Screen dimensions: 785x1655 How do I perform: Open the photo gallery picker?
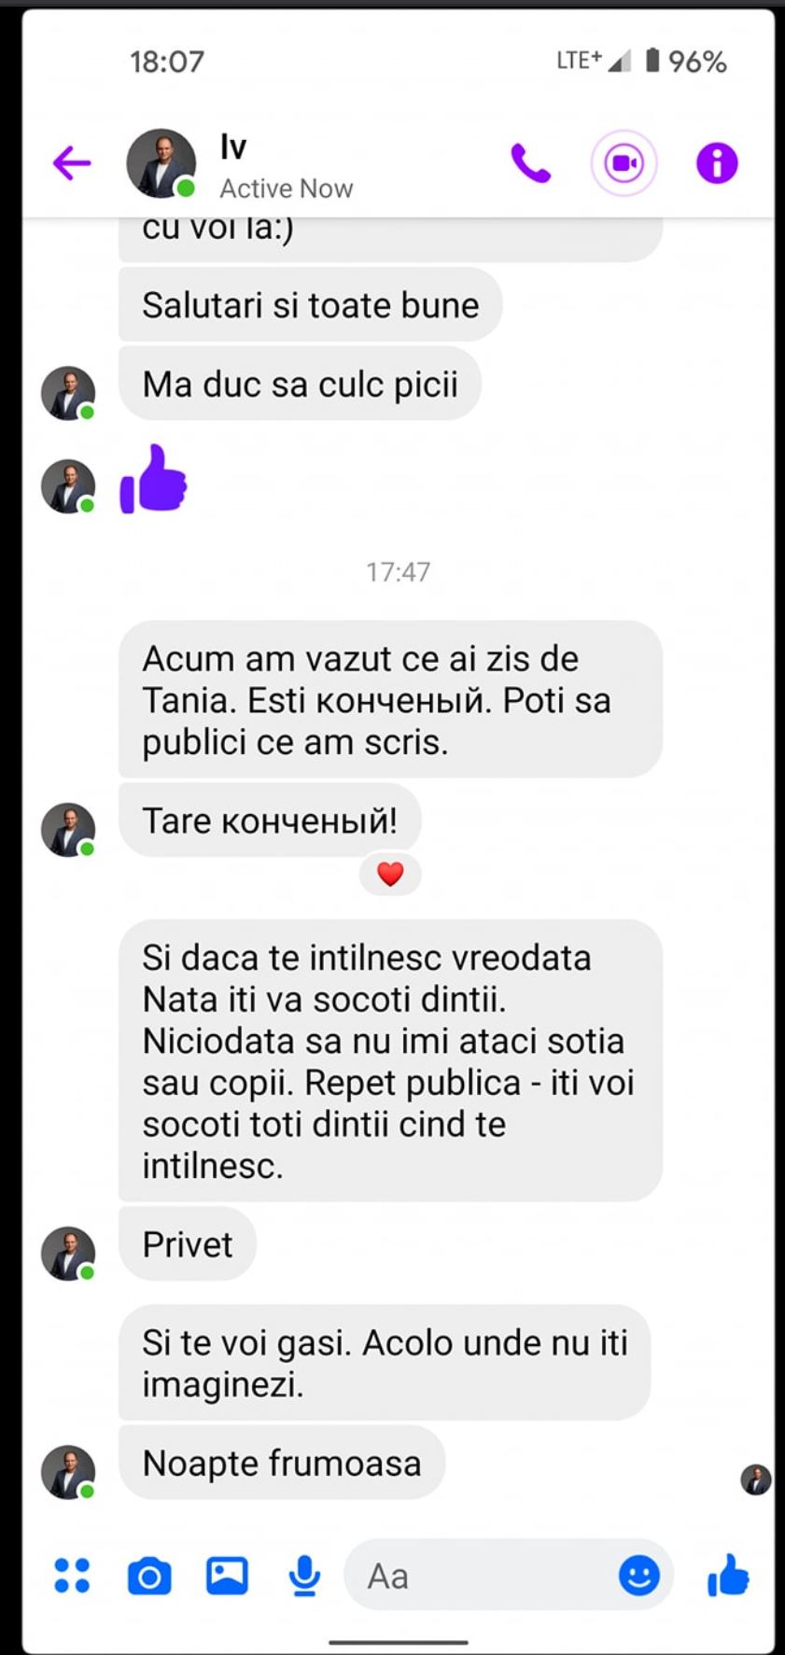(227, 1576)
